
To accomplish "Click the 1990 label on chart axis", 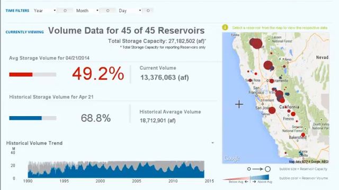I will click(x=28, y=181).
